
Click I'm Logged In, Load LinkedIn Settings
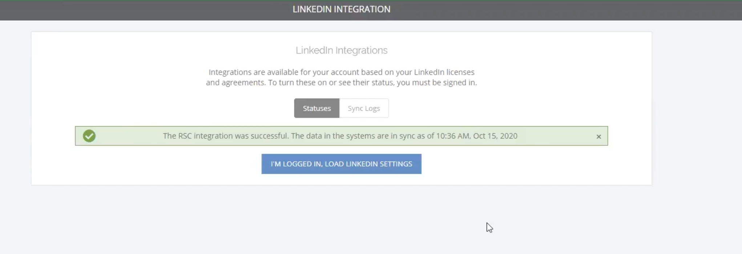(341, 164)
